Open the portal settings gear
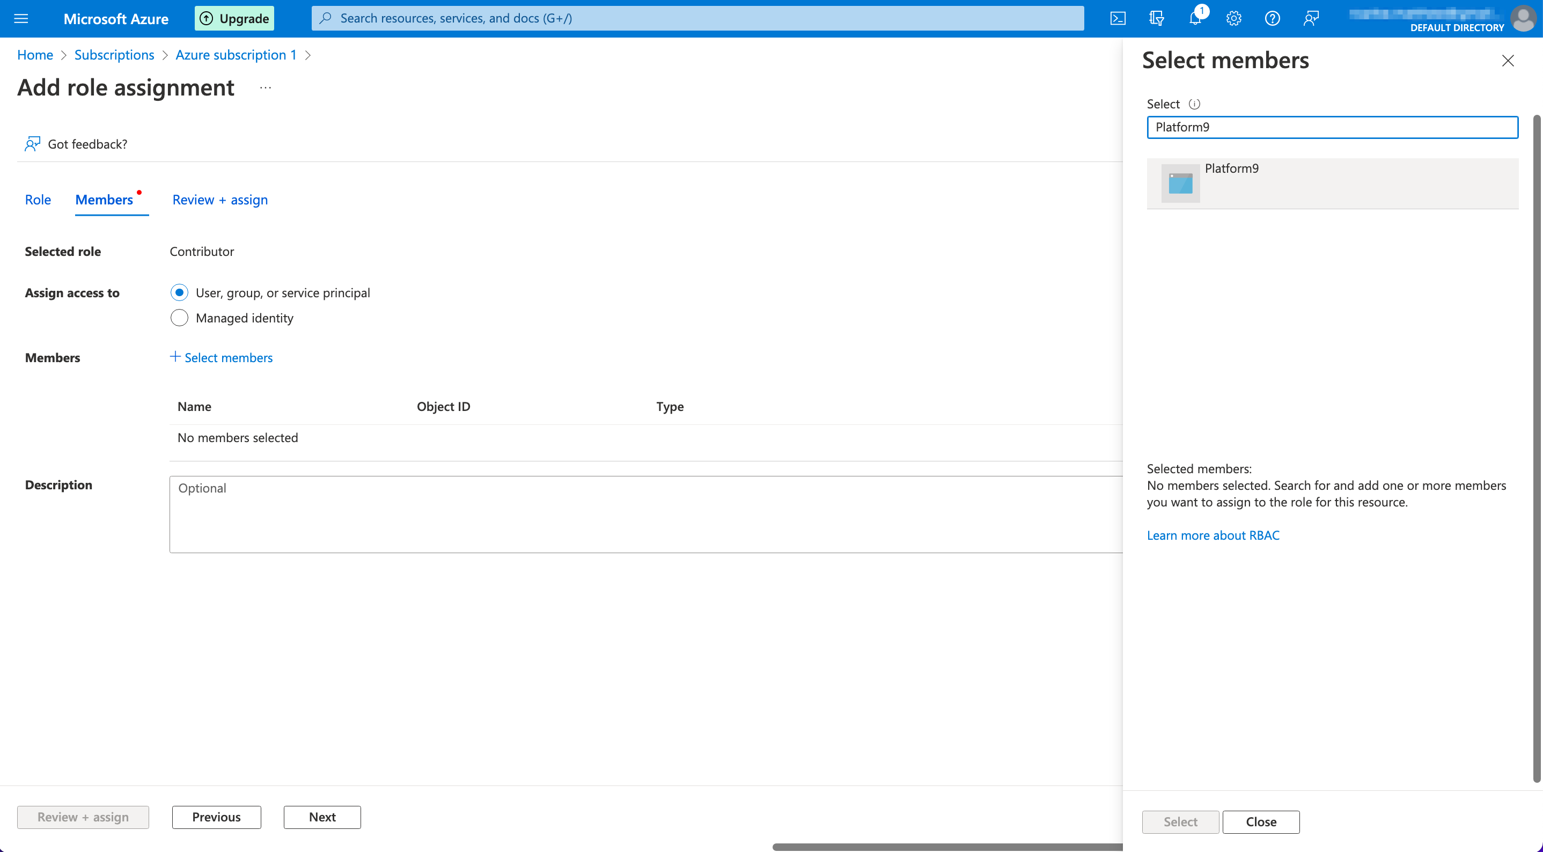 tap(1233, 18)
